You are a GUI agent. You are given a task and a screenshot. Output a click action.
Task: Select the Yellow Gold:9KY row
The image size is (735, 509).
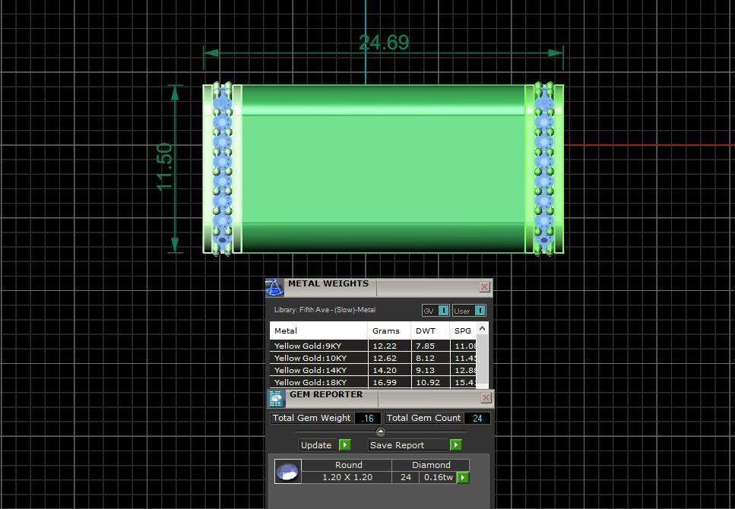373,346
